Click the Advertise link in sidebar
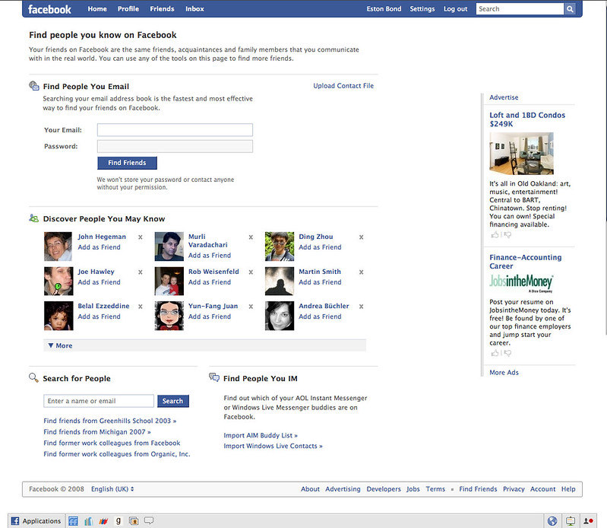Viewport: 607px width, 528px height. click(x=504, y=97)
